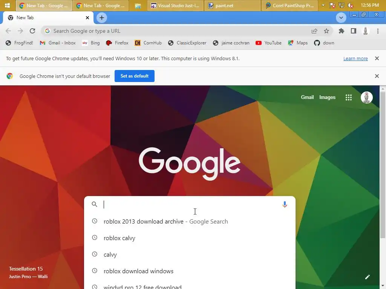Open Chrome three-dot menu
Viewport: 386px width, 289px height.
point(378,31)
